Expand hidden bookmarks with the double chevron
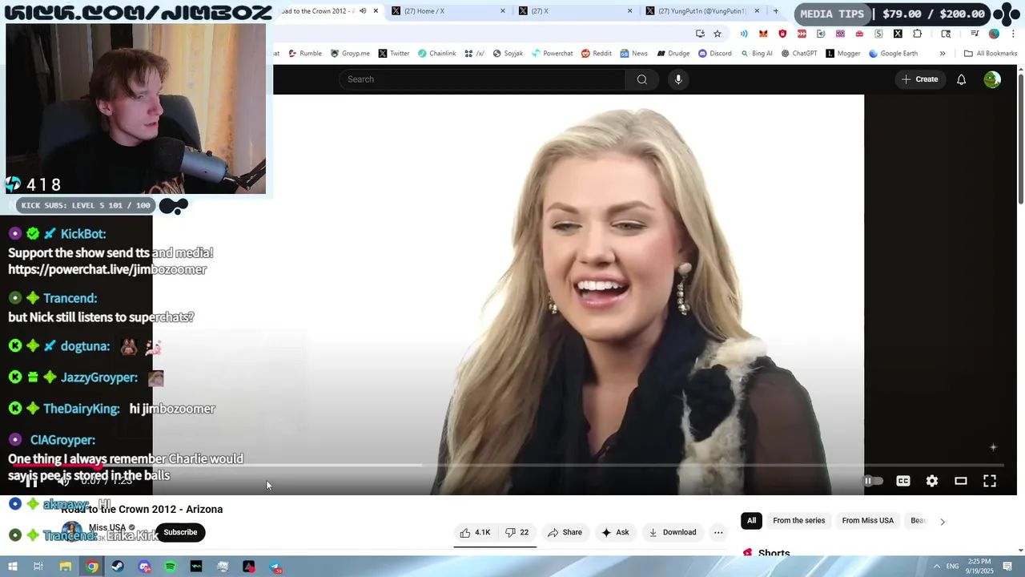Viewport: 1025px width, 577px height. pyautogui.click(x=943, y=54)
